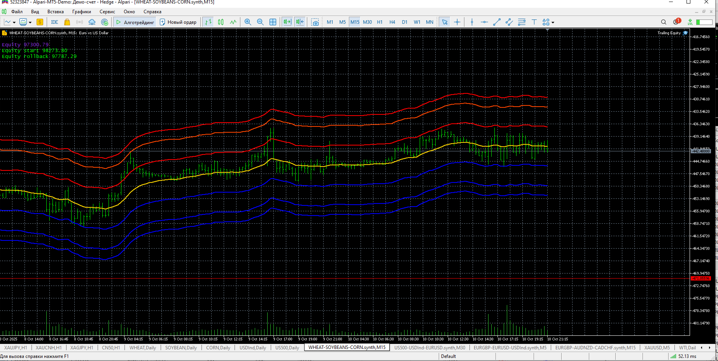This screenshot has width=718, height=361.
Task: Open the Сервис menu
Action: point(107,12)
